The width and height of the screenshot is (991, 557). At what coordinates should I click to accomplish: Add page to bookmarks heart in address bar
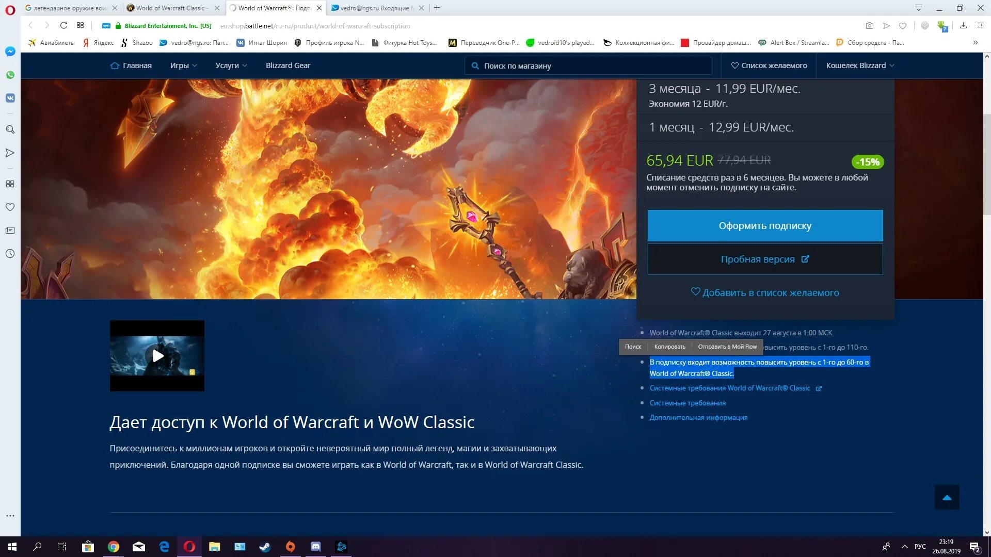(903, 26)
